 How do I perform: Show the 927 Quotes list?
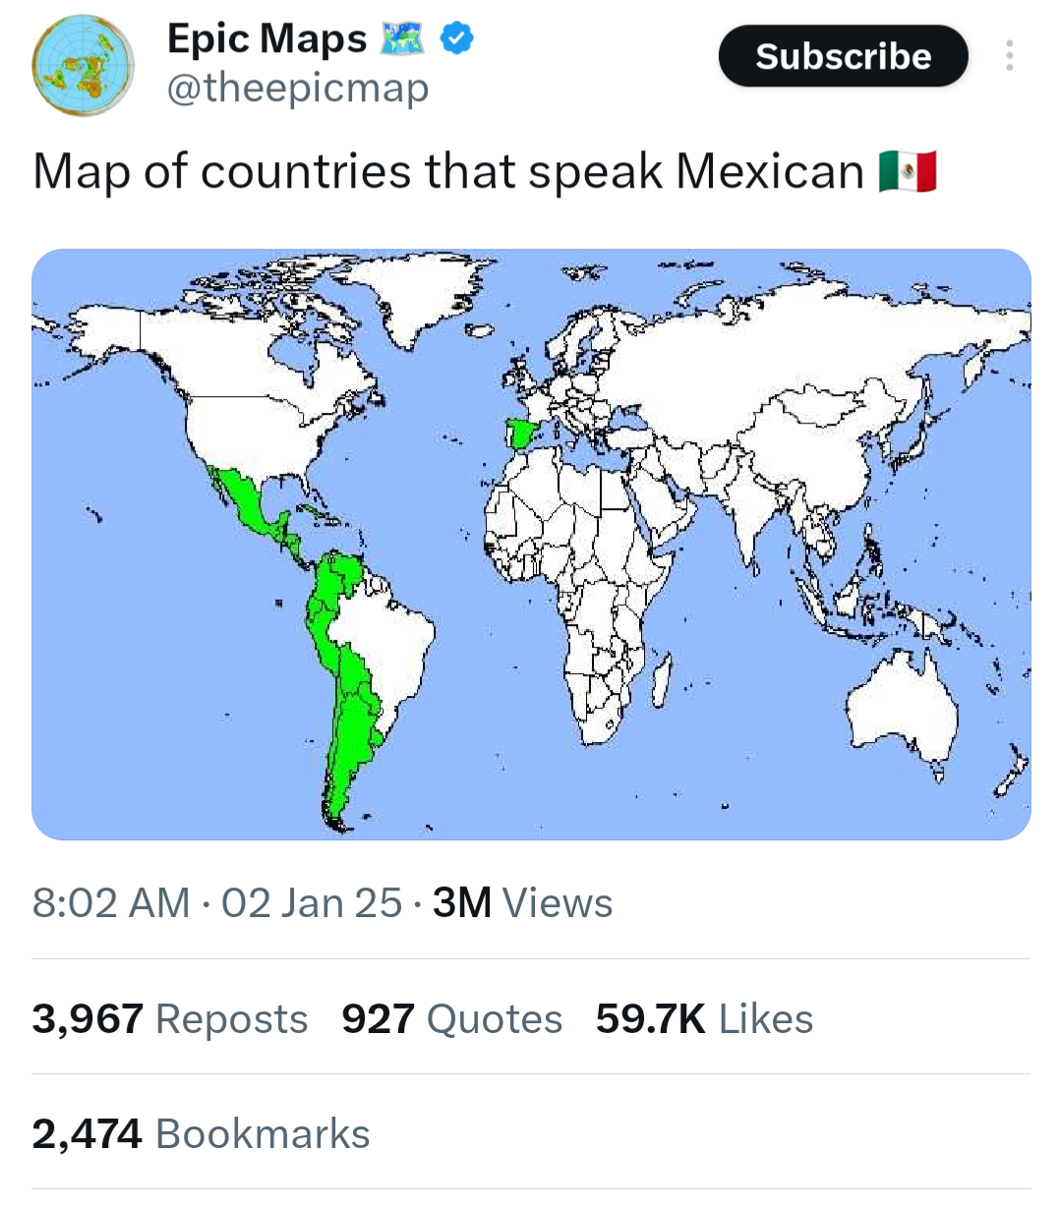click(452, 1019)
